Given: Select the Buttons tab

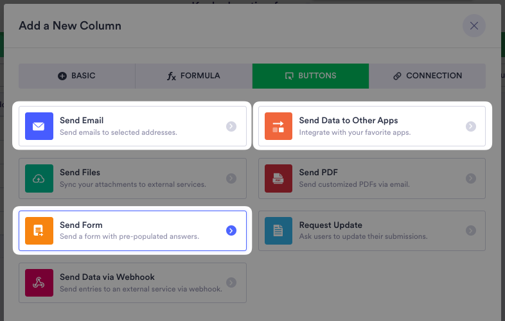Looking at the screenshot, I should pos(310,76).
